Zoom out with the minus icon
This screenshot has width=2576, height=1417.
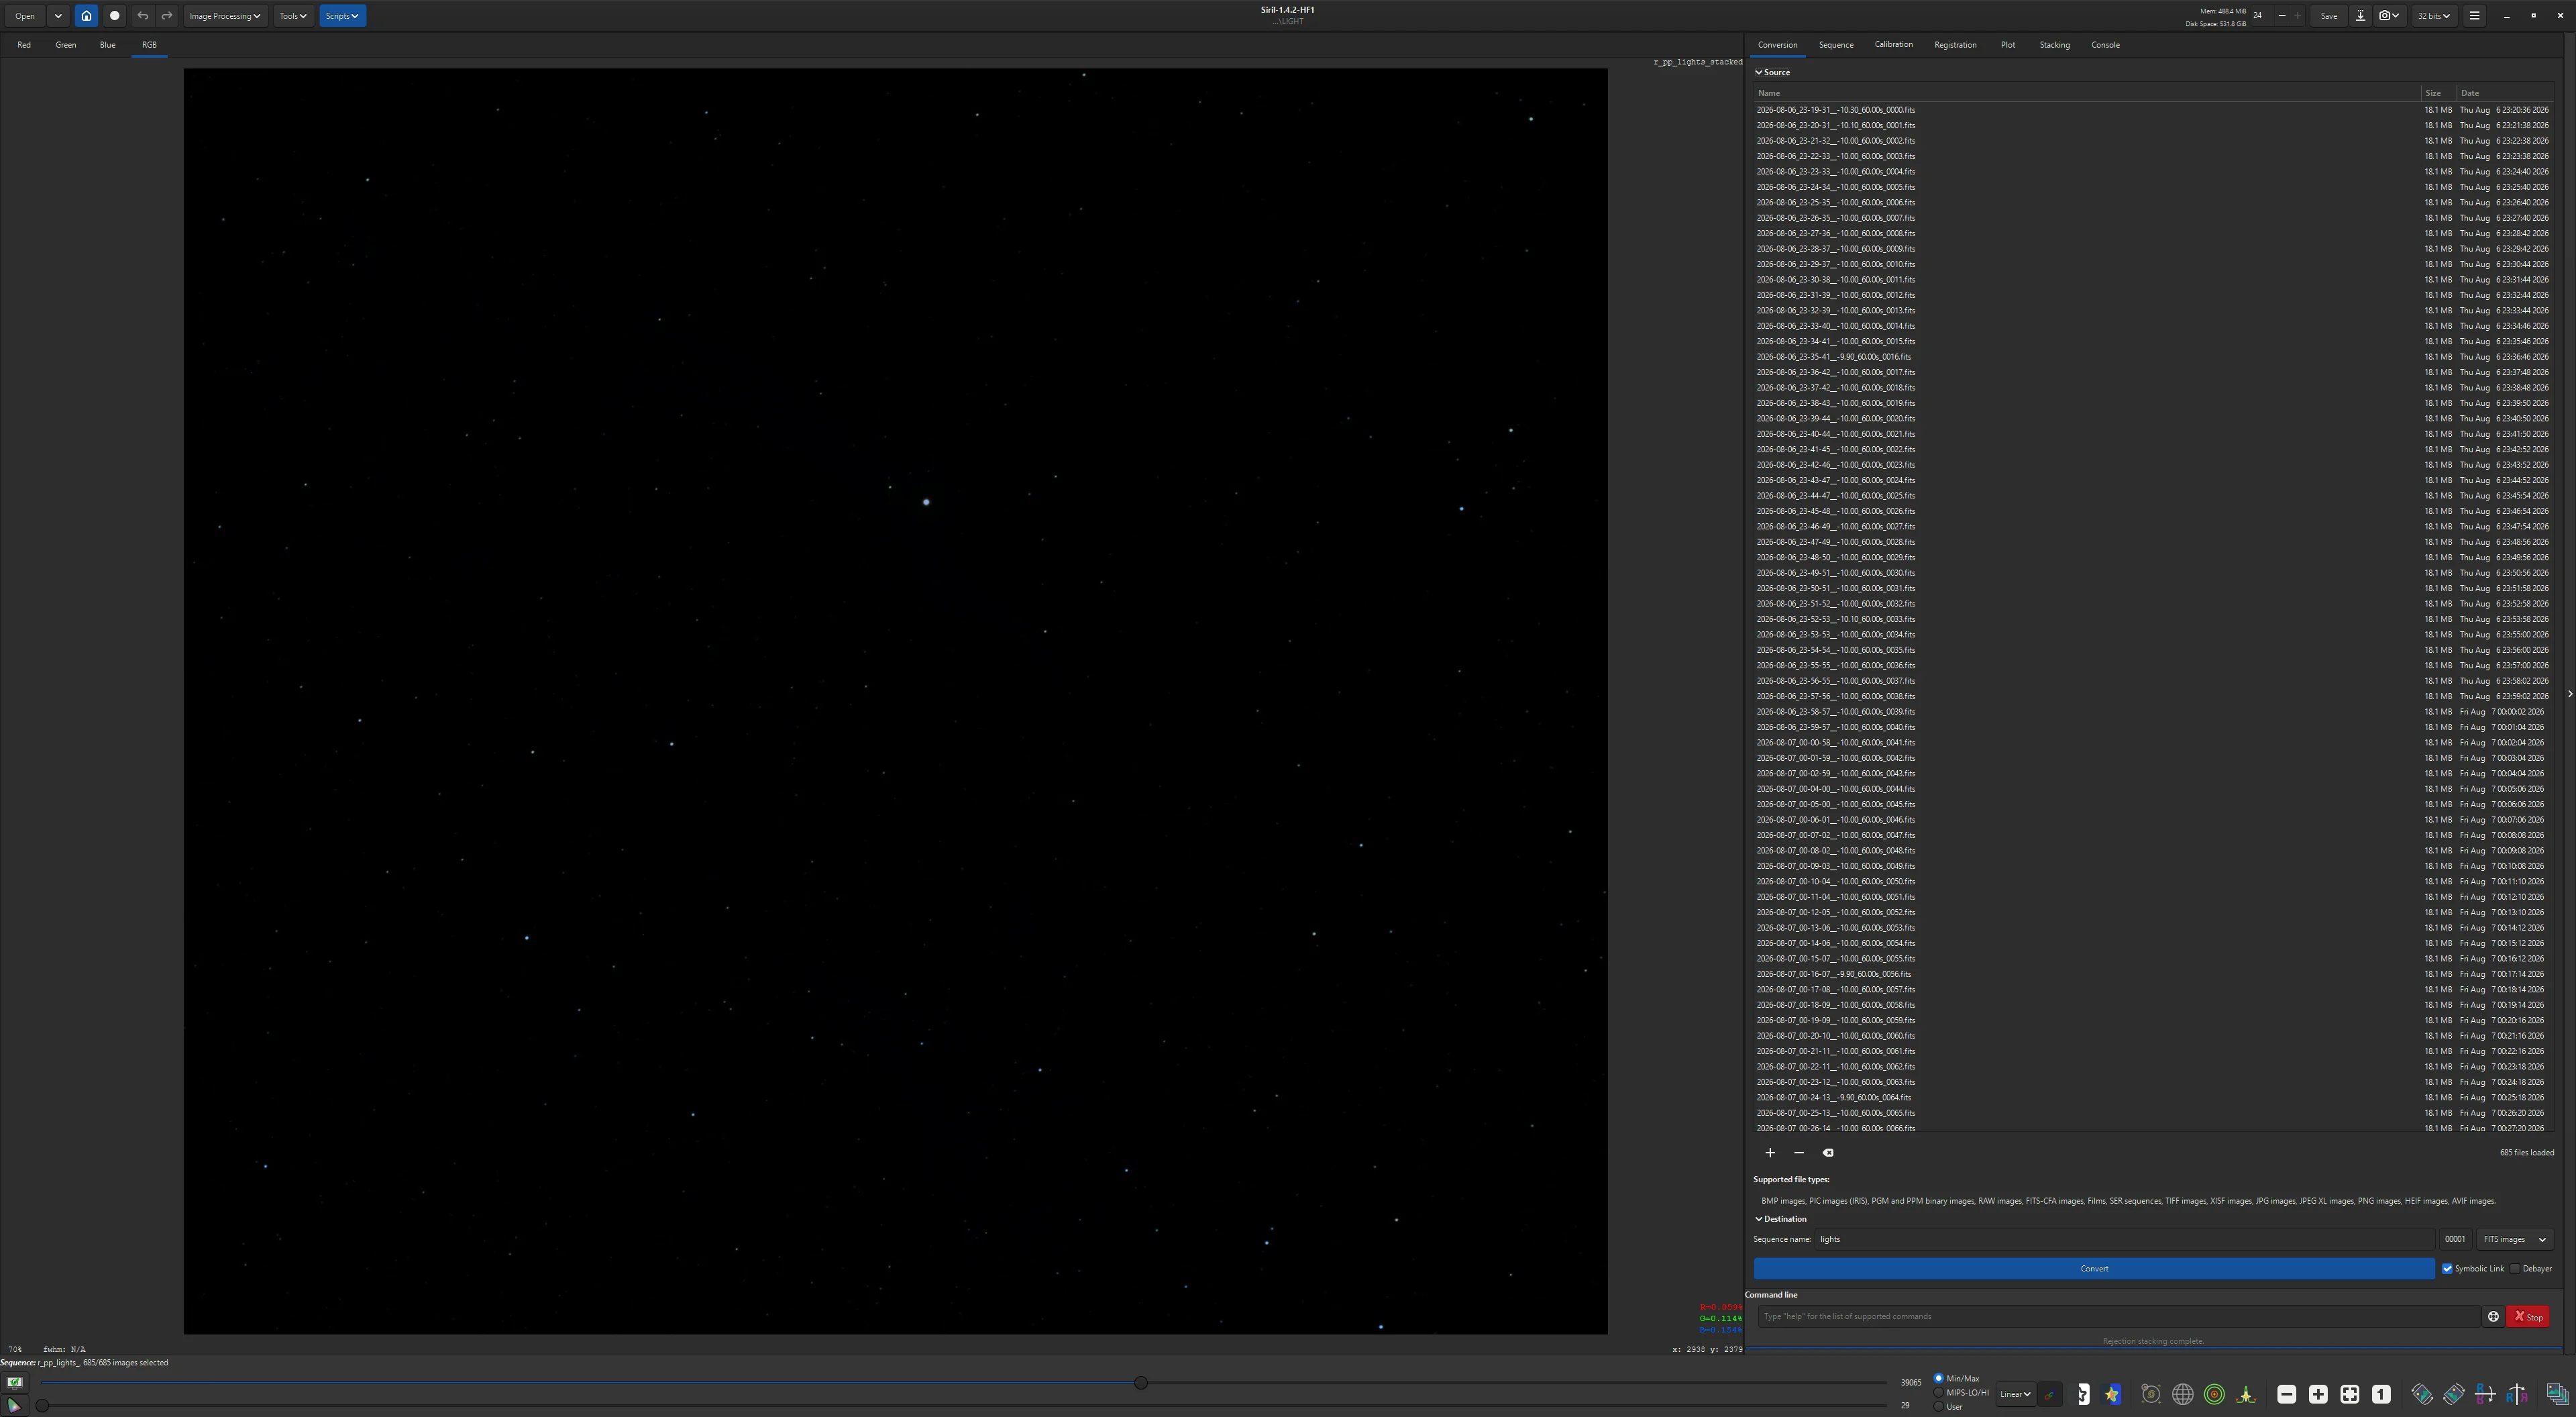pyautogui.click(x=2287, y=1394)
